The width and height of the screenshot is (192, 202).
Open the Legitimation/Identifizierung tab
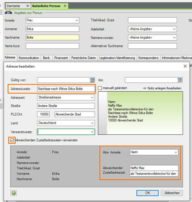tap(117, 58)
